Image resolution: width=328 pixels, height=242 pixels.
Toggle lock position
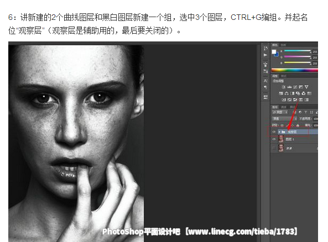point(293,125)
